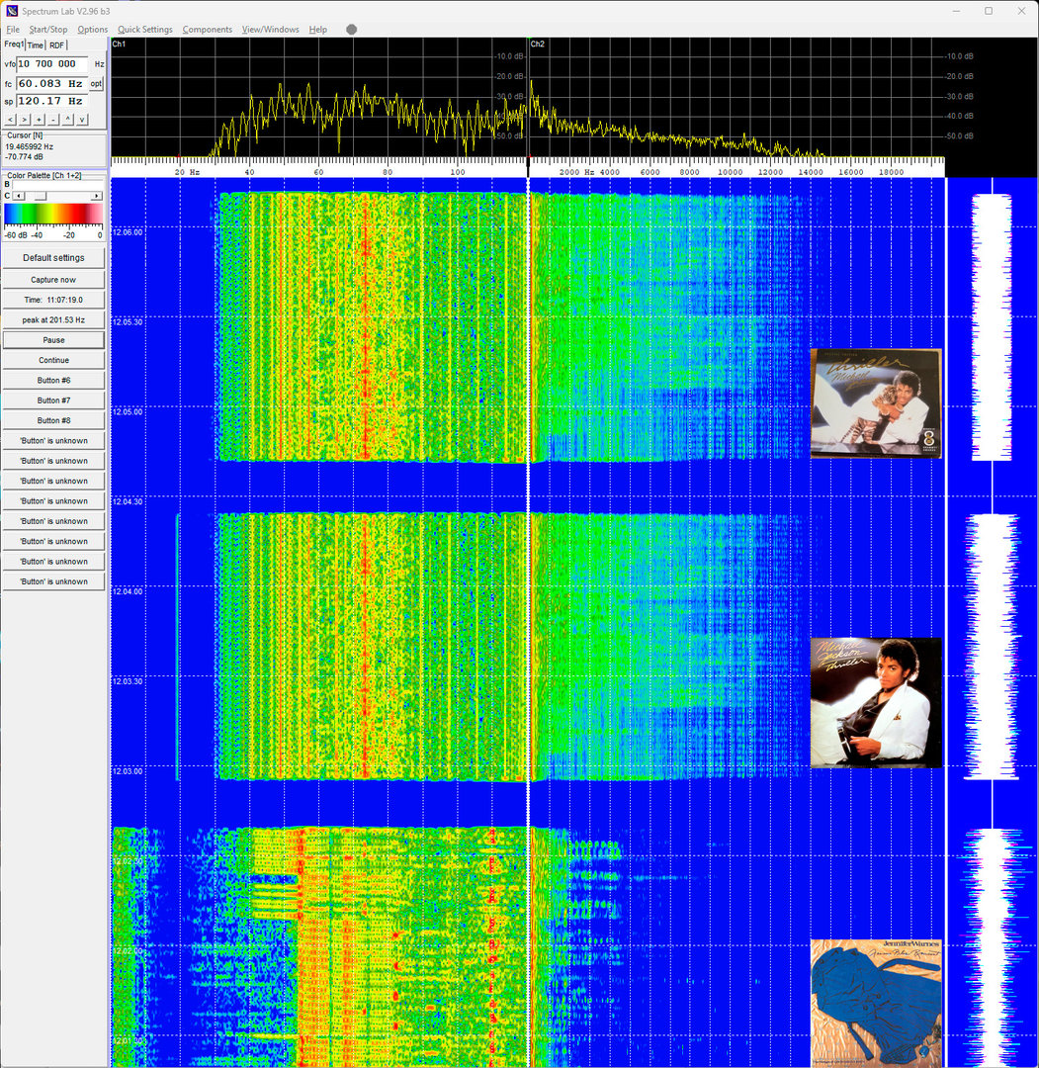Image resolution: width=1039 pixels, height=1068 pixels.
Task: Click the Spectrum Lab title bar app icon
Action: (11, 10)
